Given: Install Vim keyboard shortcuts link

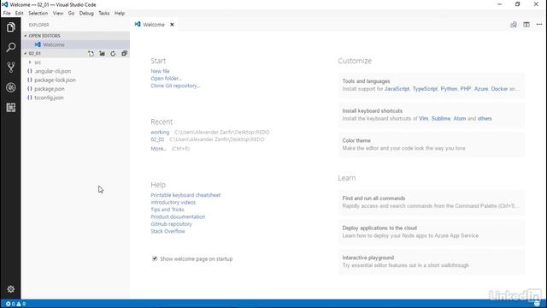Looking at the screenshot, I should [424, 118].
